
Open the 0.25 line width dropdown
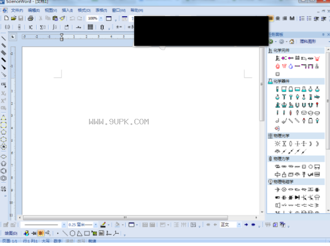[x=96, y=225]
